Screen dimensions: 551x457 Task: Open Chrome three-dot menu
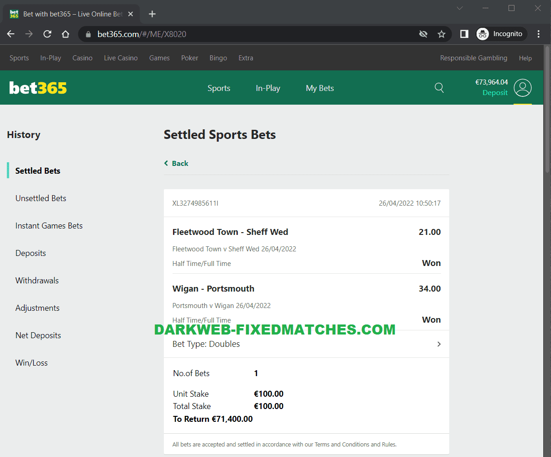539,34
